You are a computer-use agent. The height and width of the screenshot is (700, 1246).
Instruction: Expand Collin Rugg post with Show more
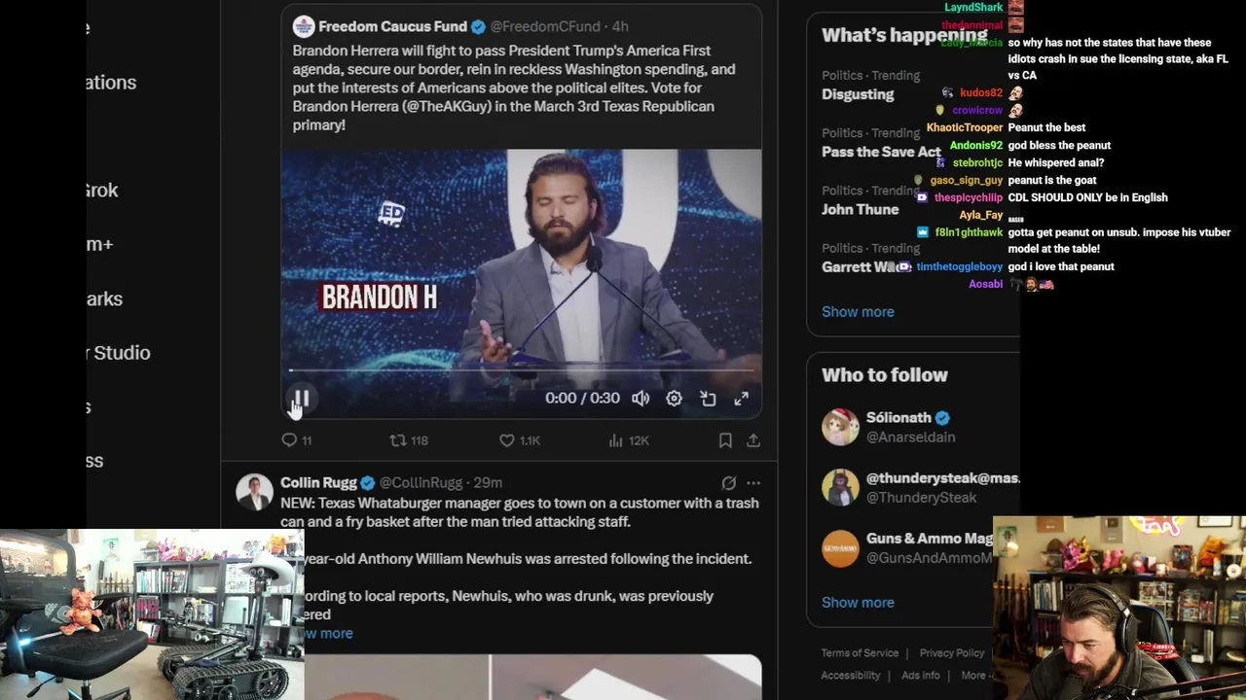point(329,633)
